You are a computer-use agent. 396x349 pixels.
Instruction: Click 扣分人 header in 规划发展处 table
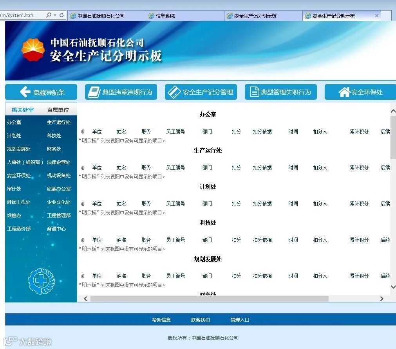(320, 276)
